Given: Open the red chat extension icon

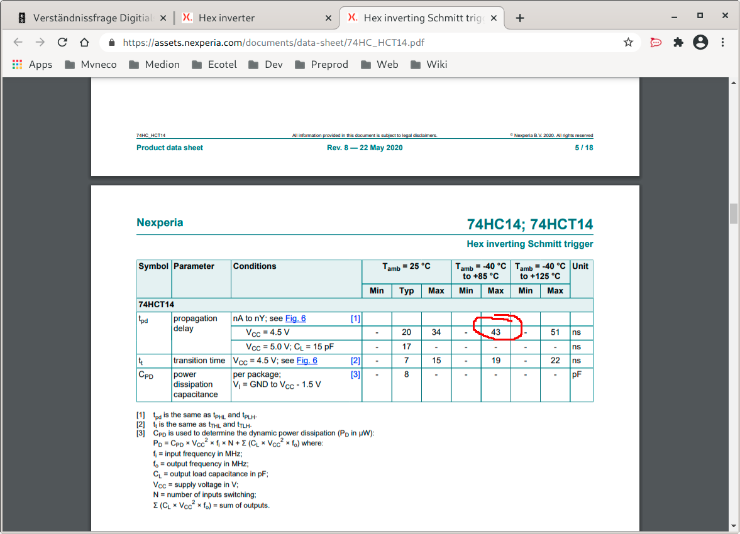Looking at the screenshot, I should point(656,43).
